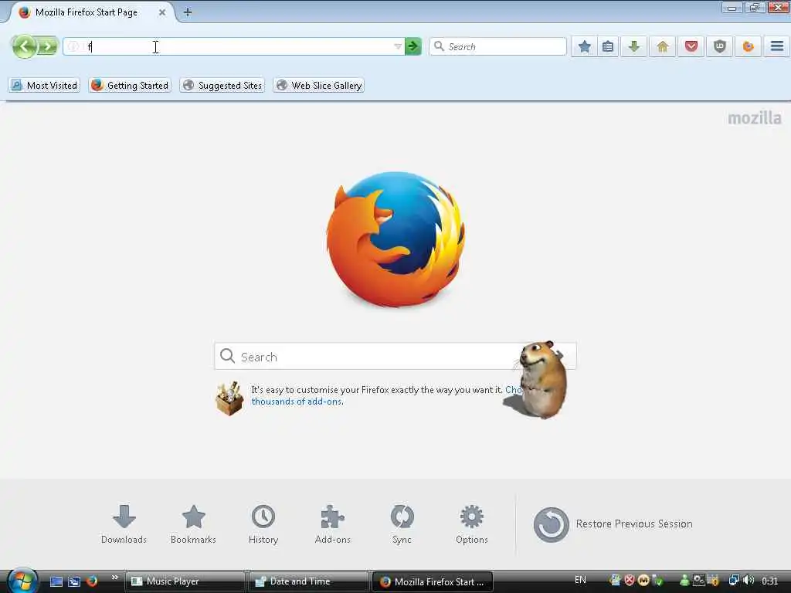Click the taskbar clock showing 0:31
Screen dimensions: 791x593
coord(769,581)
